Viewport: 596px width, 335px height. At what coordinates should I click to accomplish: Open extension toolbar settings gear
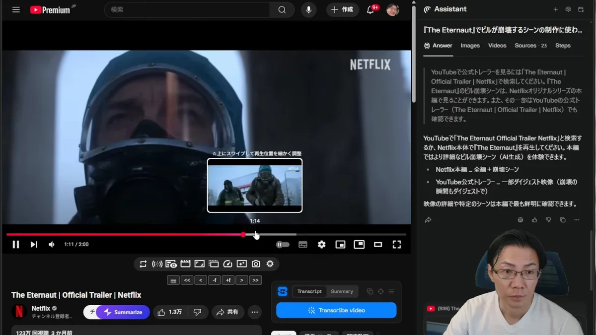point(270,264)
